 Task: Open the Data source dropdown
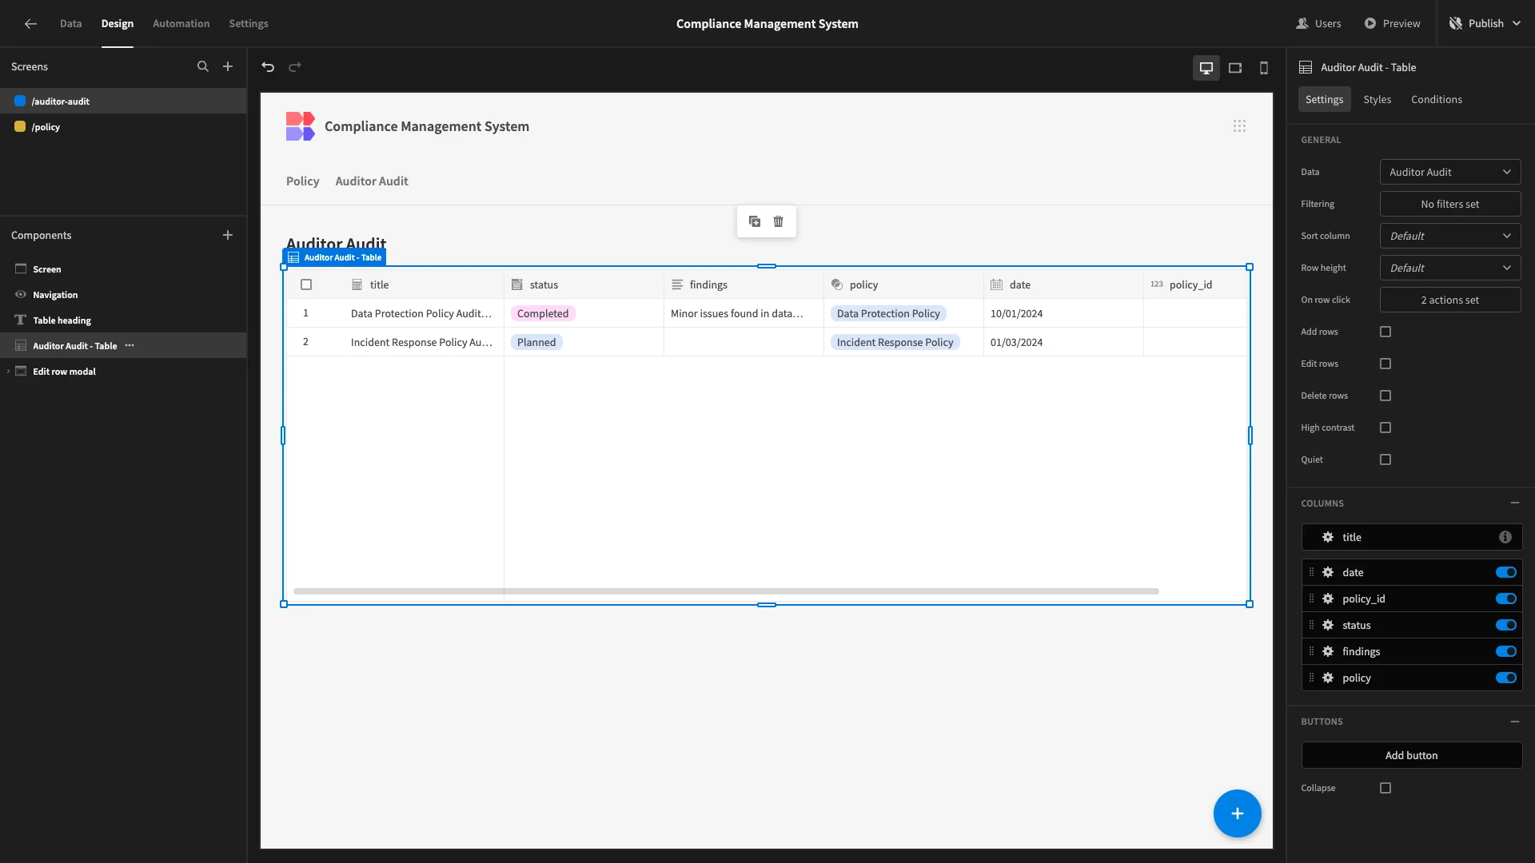pyautogui.click(x=1450, y=172)
